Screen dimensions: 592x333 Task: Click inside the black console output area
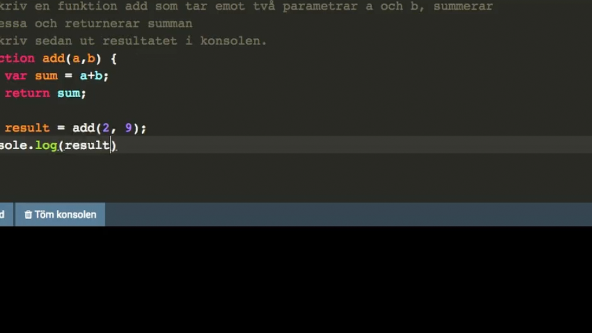[x=296, y=279]
